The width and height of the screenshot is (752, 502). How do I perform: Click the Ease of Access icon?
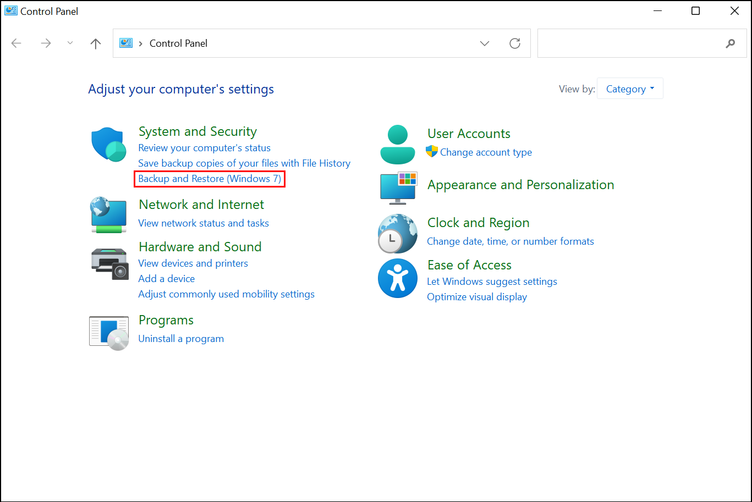pos(397,278)
